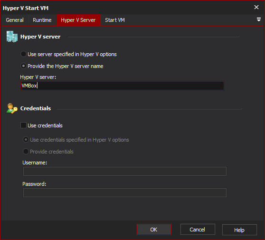
Task: Focus the Username input field
Action: tap(125, 172)
